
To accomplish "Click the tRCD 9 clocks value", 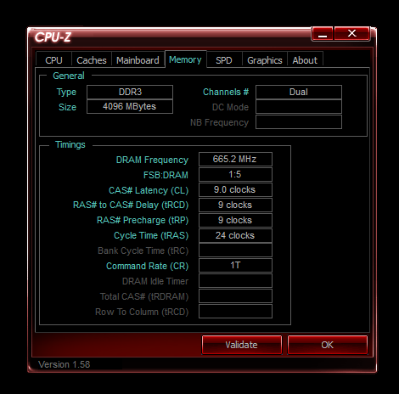I will 235,205.
